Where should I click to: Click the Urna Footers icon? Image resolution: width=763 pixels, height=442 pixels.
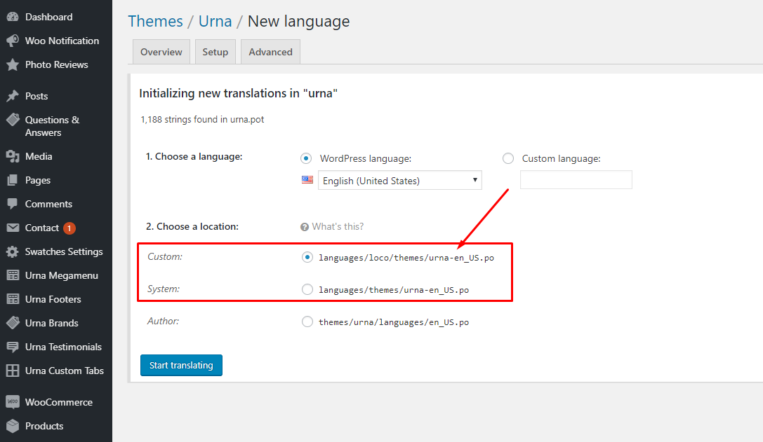pos(13,299)
